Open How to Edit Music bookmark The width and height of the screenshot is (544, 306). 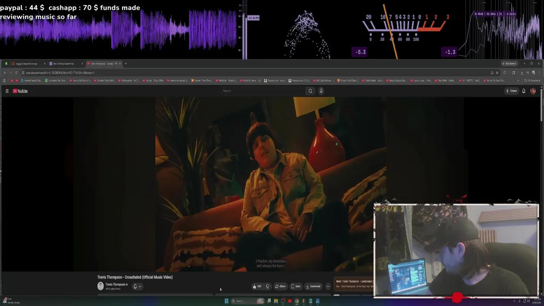click(x=80, y=80)
